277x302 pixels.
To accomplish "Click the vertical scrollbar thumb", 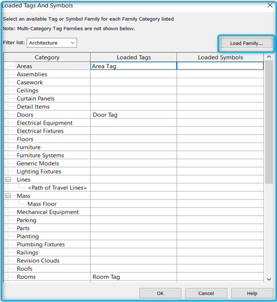I will tap(269, 122).
